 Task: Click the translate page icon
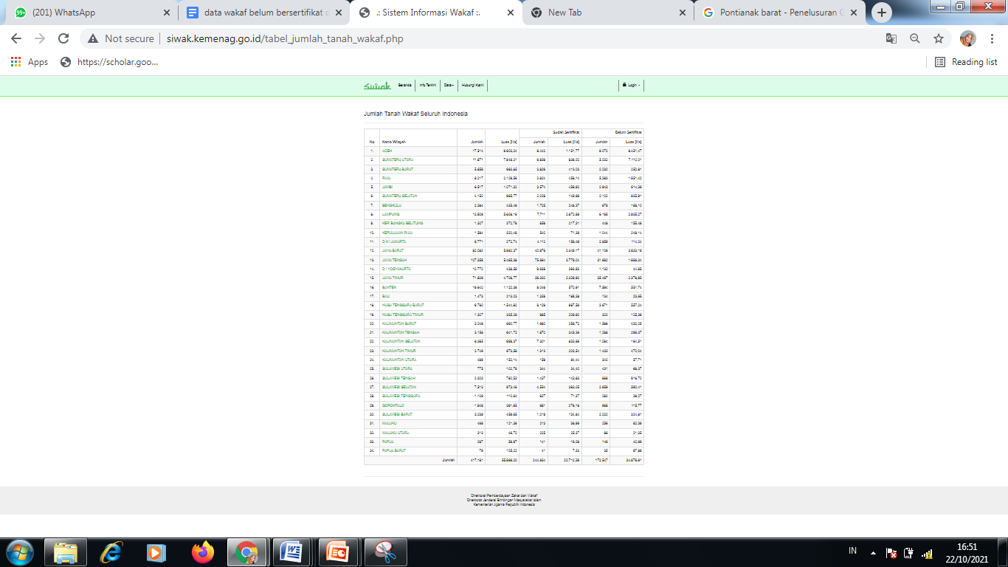click(x=891, y=38)
